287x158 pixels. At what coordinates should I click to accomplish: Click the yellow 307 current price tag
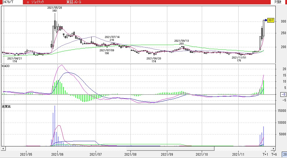coord(271,20)
